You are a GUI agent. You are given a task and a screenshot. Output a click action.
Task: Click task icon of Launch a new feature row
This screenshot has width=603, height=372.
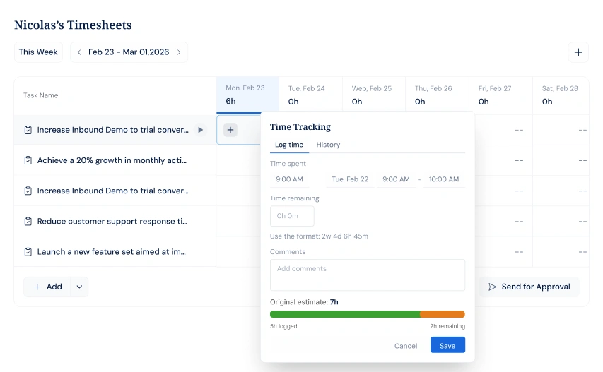28,252
